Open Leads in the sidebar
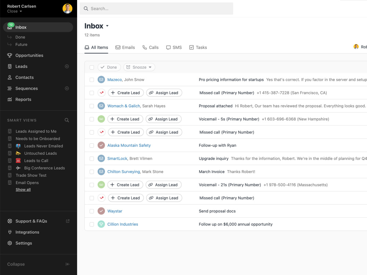Screen dimensions: 367x275 click(x=21, y=66)
